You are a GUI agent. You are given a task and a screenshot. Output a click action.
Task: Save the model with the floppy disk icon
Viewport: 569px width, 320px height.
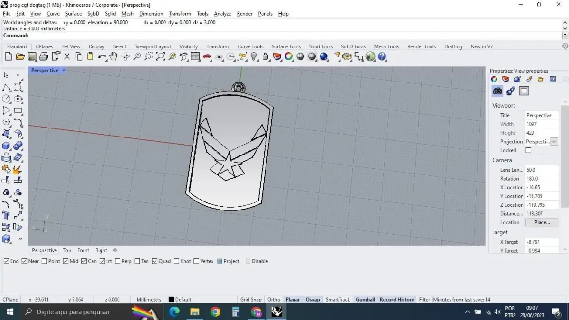(32, 56)
